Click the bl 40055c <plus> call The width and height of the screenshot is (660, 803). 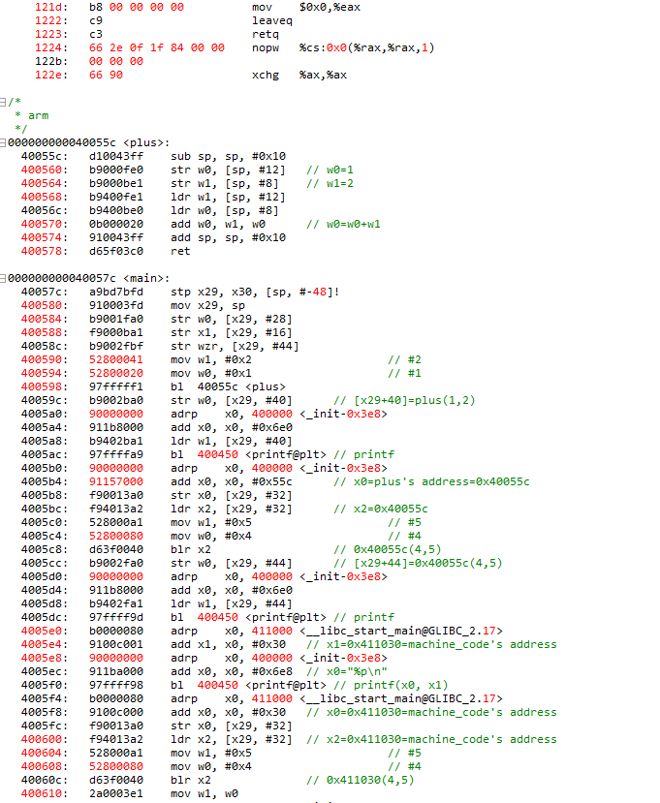(228, 386)
